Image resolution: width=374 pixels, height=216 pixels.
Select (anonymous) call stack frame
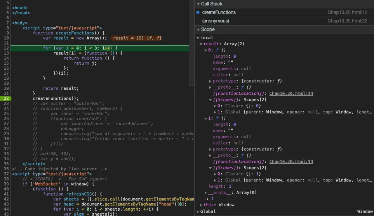284,21
